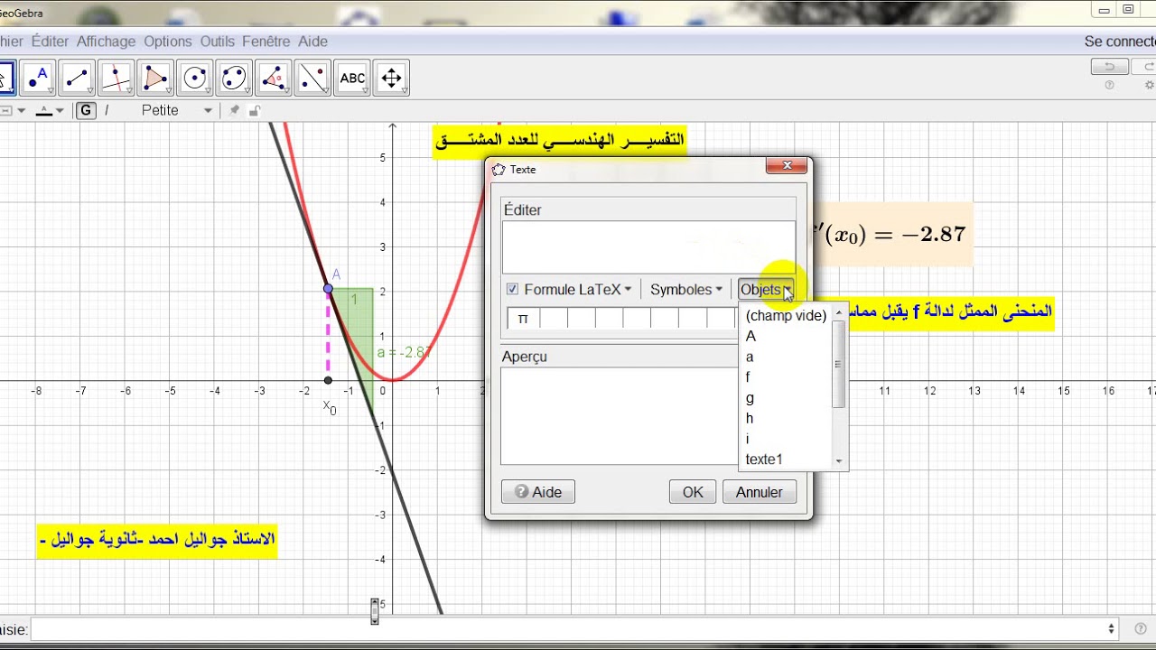1156x650 pixels.
Task: Click the padlock fix object icon
Action: [255, 110]
